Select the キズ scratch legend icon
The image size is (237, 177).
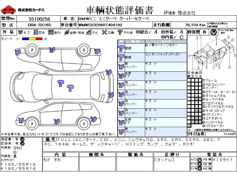(20, 32)
